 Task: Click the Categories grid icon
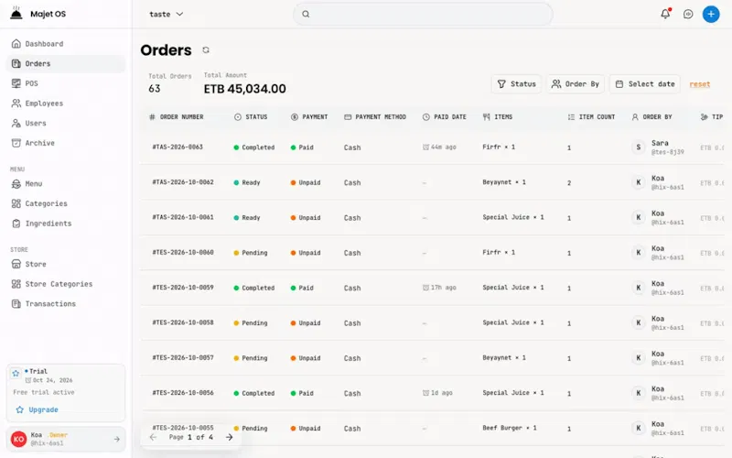16,203
